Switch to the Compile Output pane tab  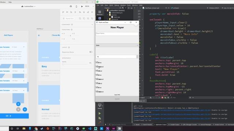click(x=174, y=124)
